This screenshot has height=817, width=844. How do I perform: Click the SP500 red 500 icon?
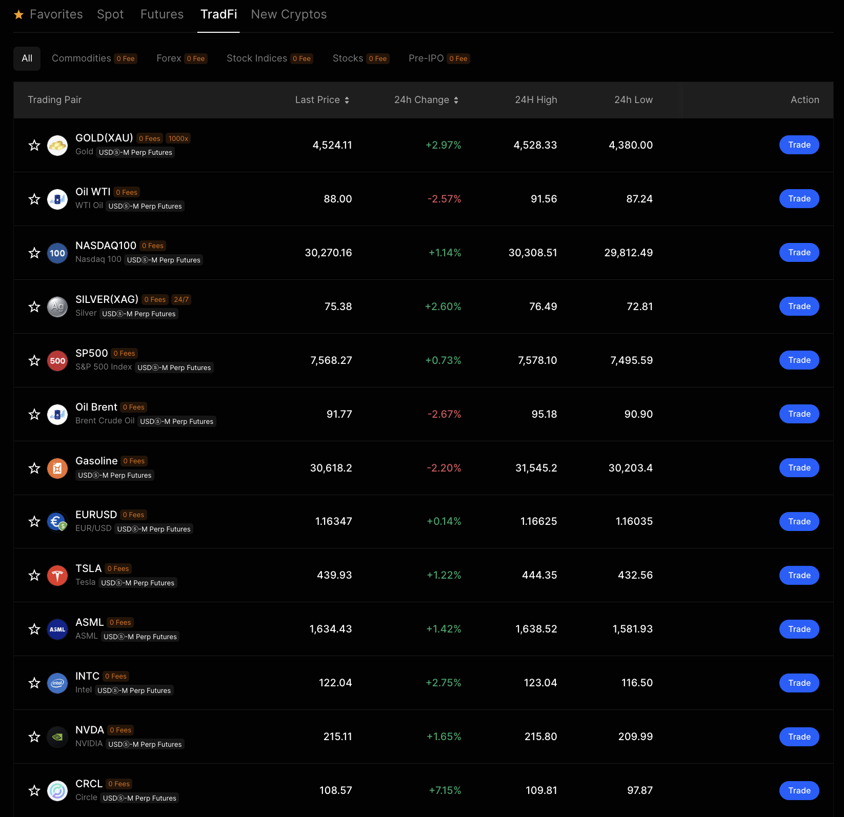[57, 361]
